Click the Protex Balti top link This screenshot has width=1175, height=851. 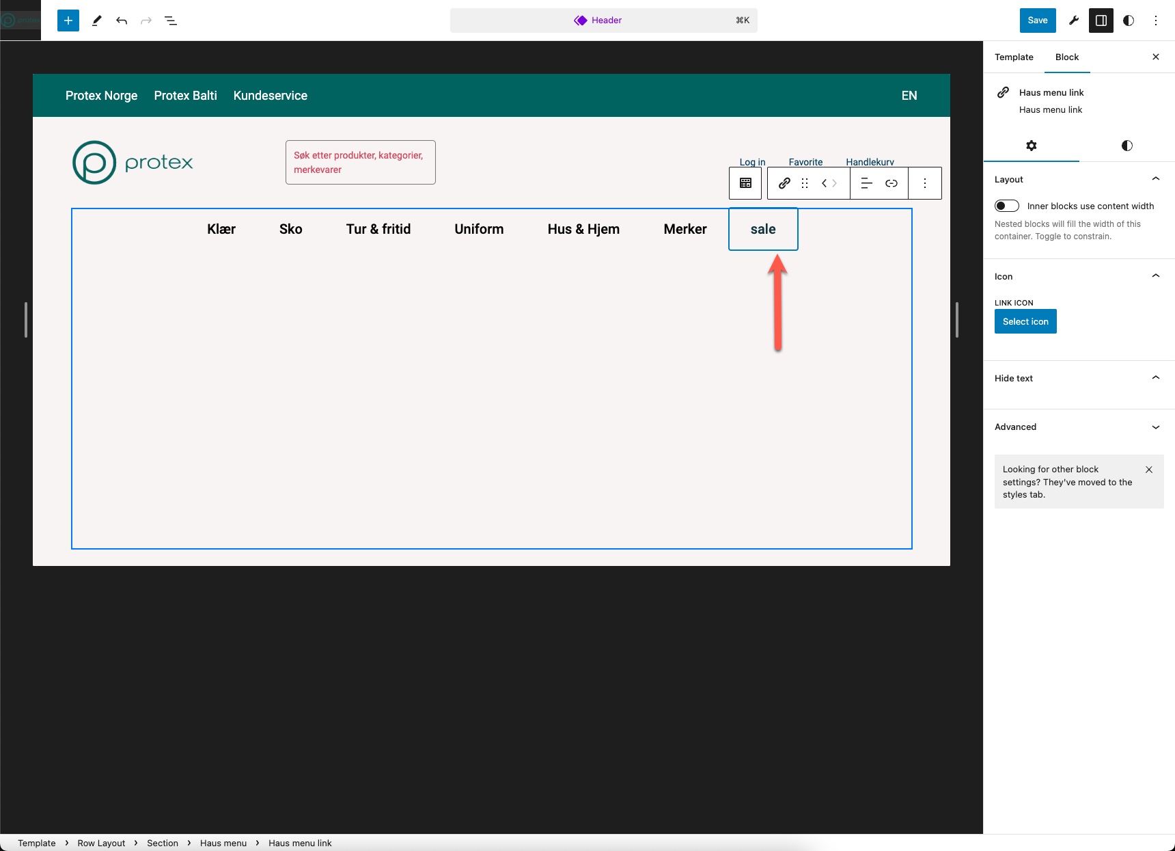[186, 96]
